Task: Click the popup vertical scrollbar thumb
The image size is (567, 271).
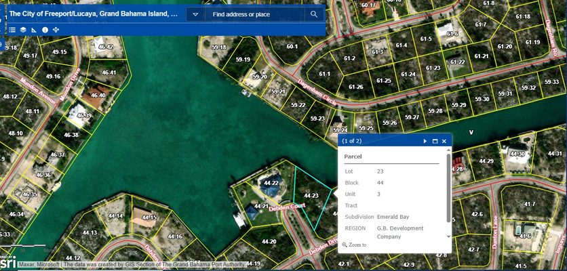Action: click(x=448, y=188)
